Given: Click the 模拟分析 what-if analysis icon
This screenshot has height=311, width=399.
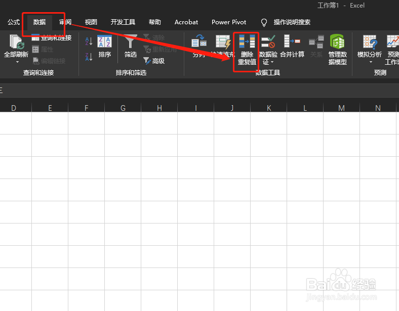Looking at the screenshot, I should 370,42.
